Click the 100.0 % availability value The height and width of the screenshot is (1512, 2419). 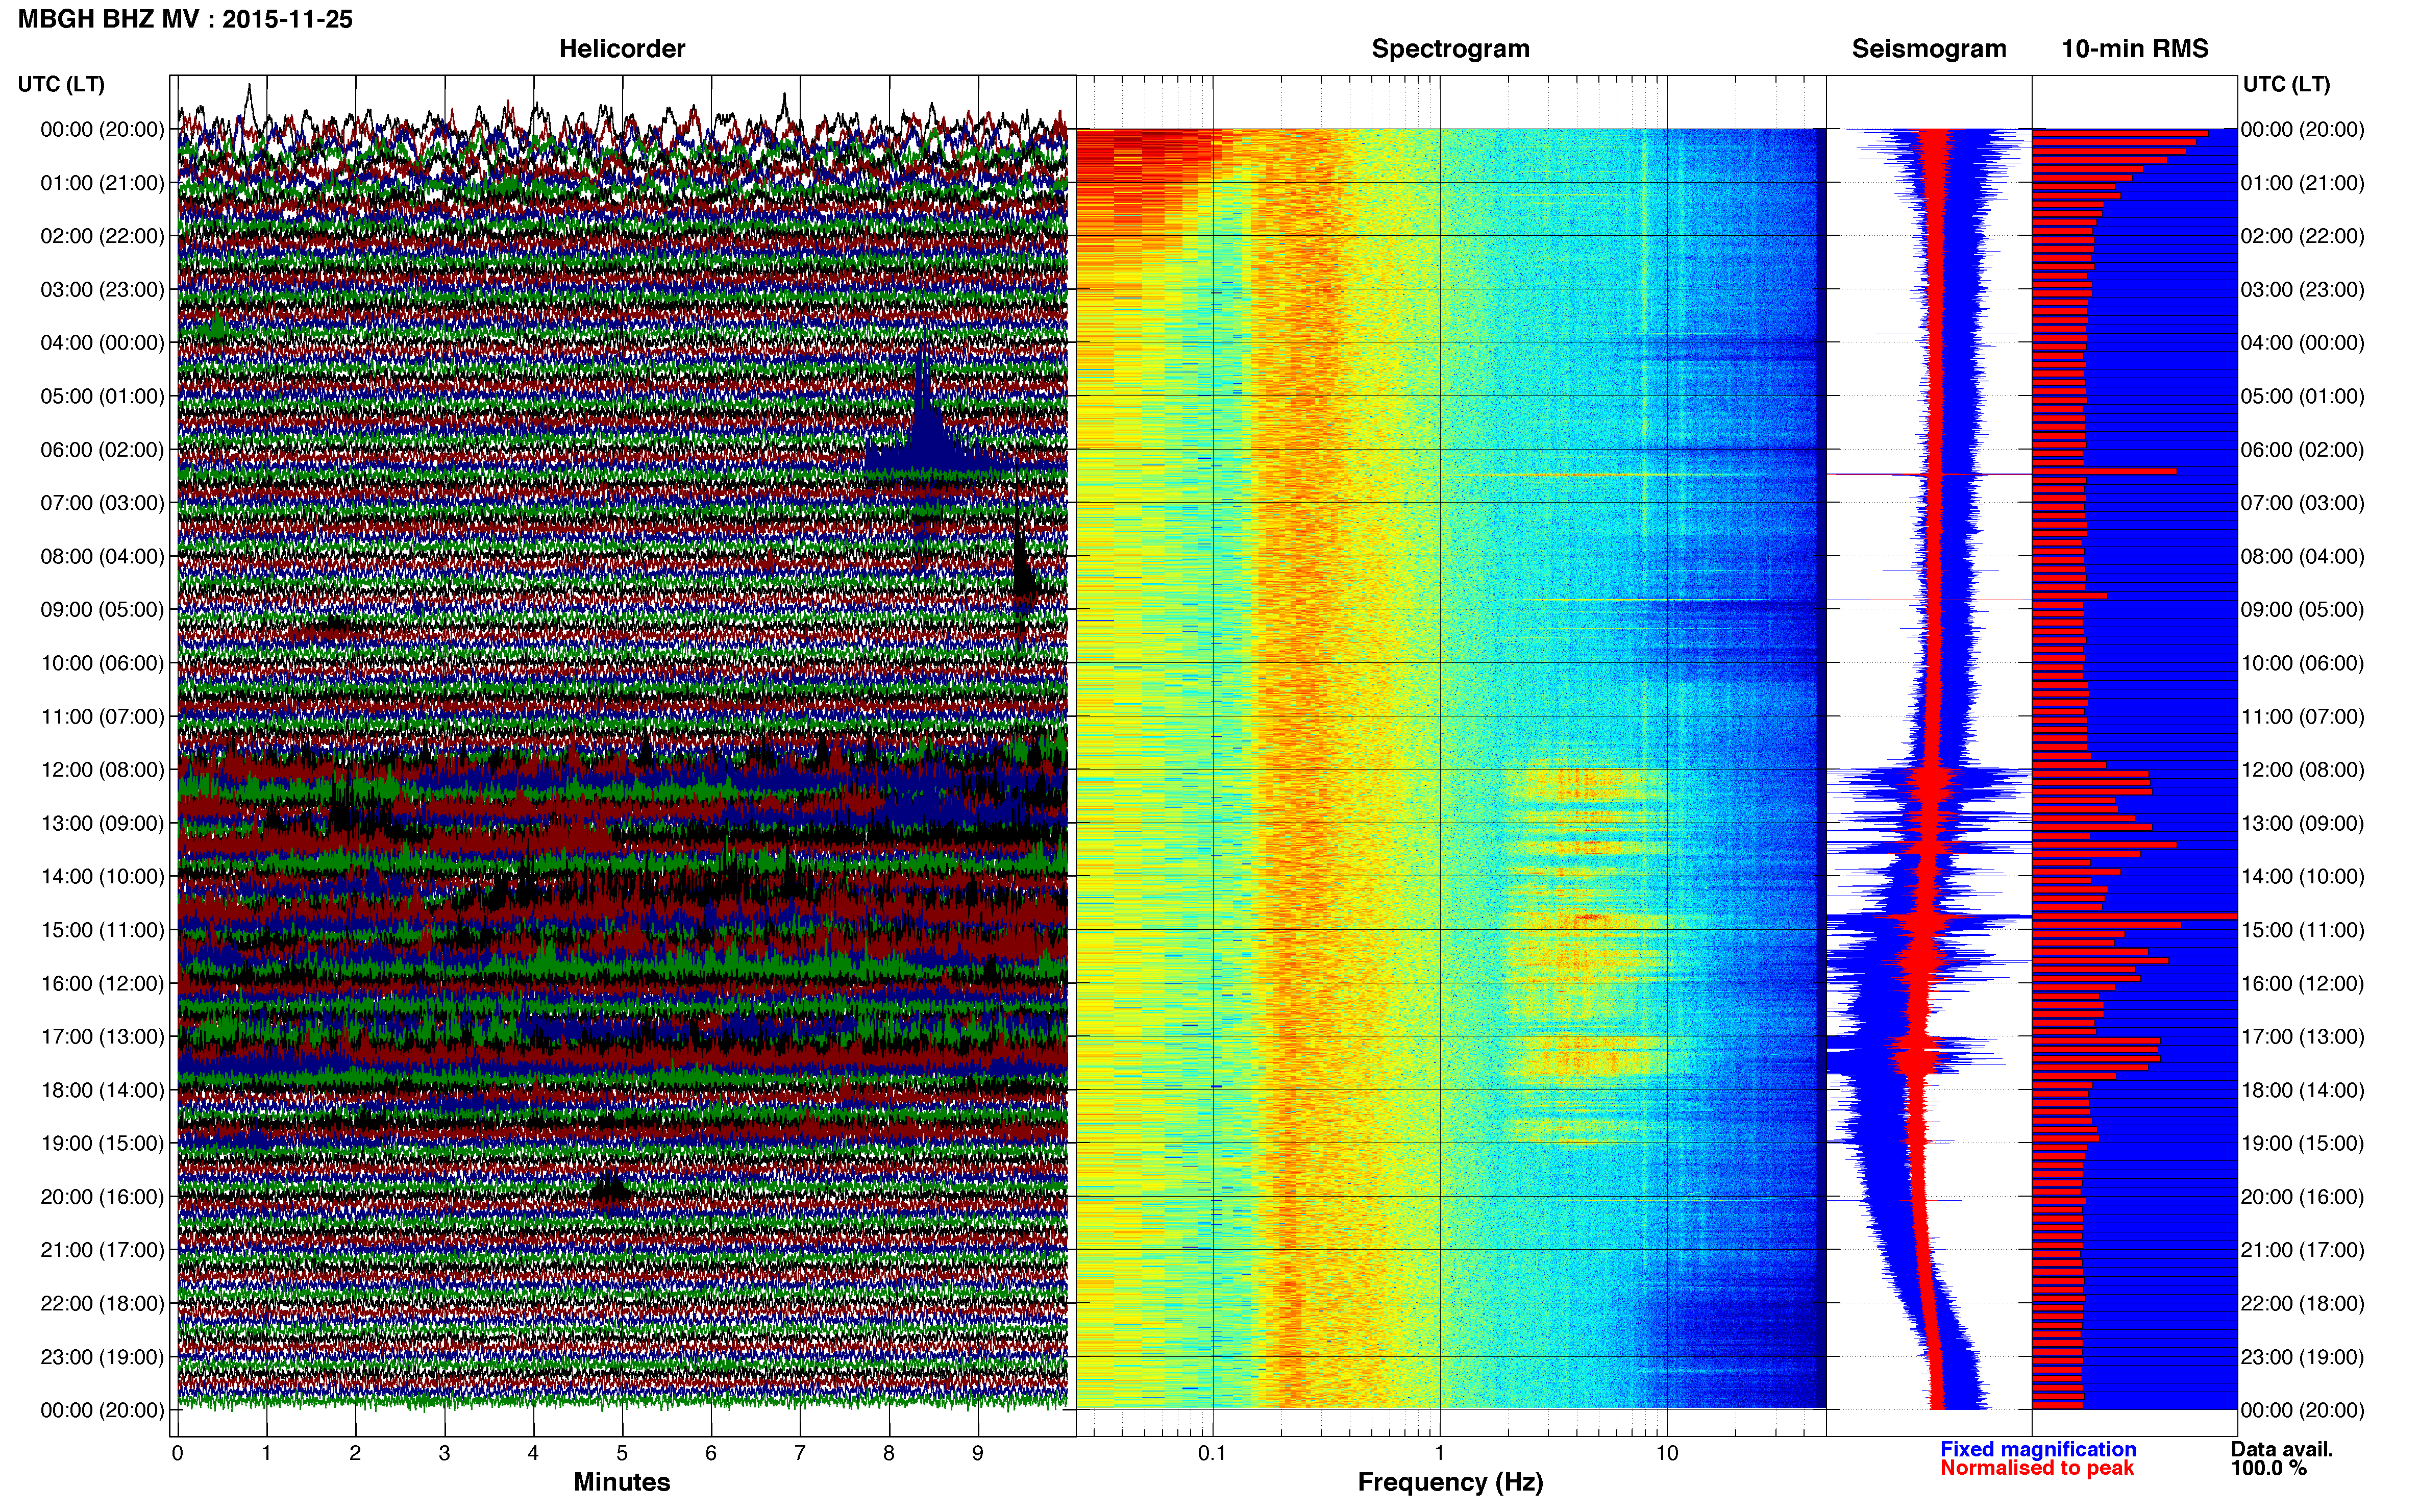(x=2268, y=1468)
